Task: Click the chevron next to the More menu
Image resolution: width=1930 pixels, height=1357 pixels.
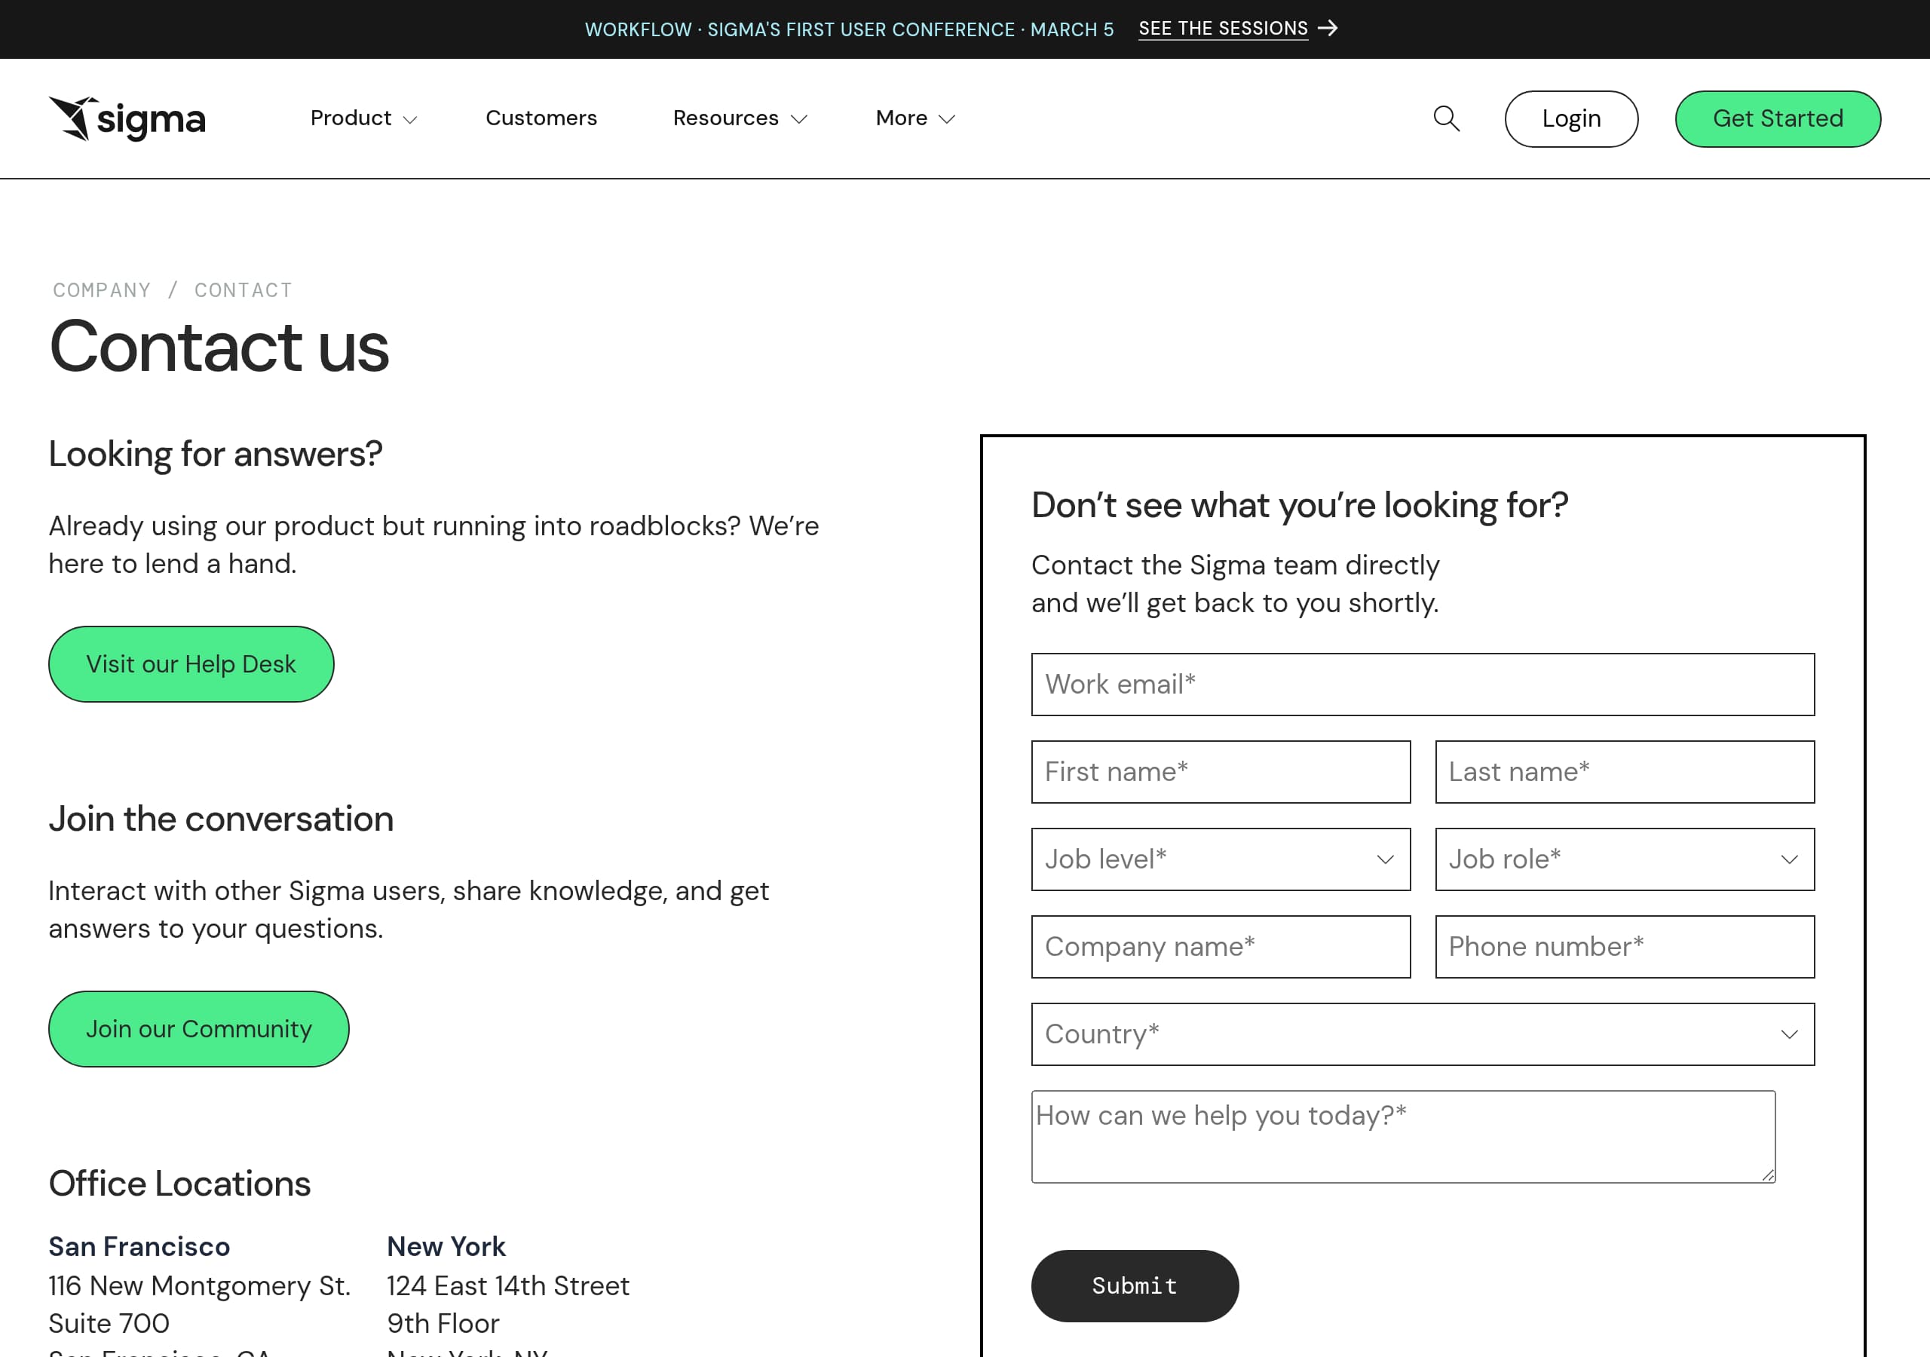Action: [948, 120]
